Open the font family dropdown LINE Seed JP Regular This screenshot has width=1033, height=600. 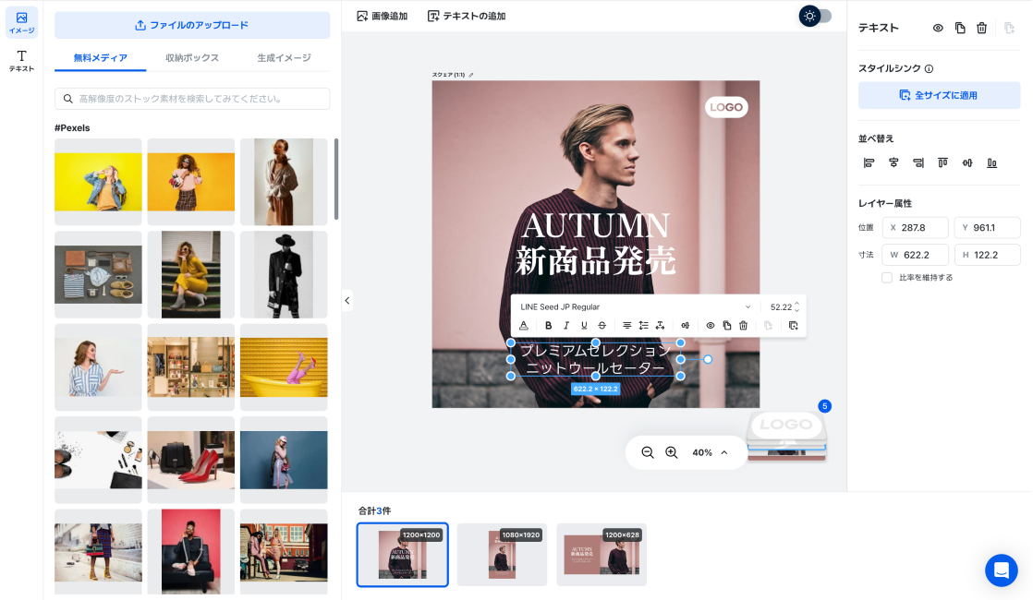[635, 306]
